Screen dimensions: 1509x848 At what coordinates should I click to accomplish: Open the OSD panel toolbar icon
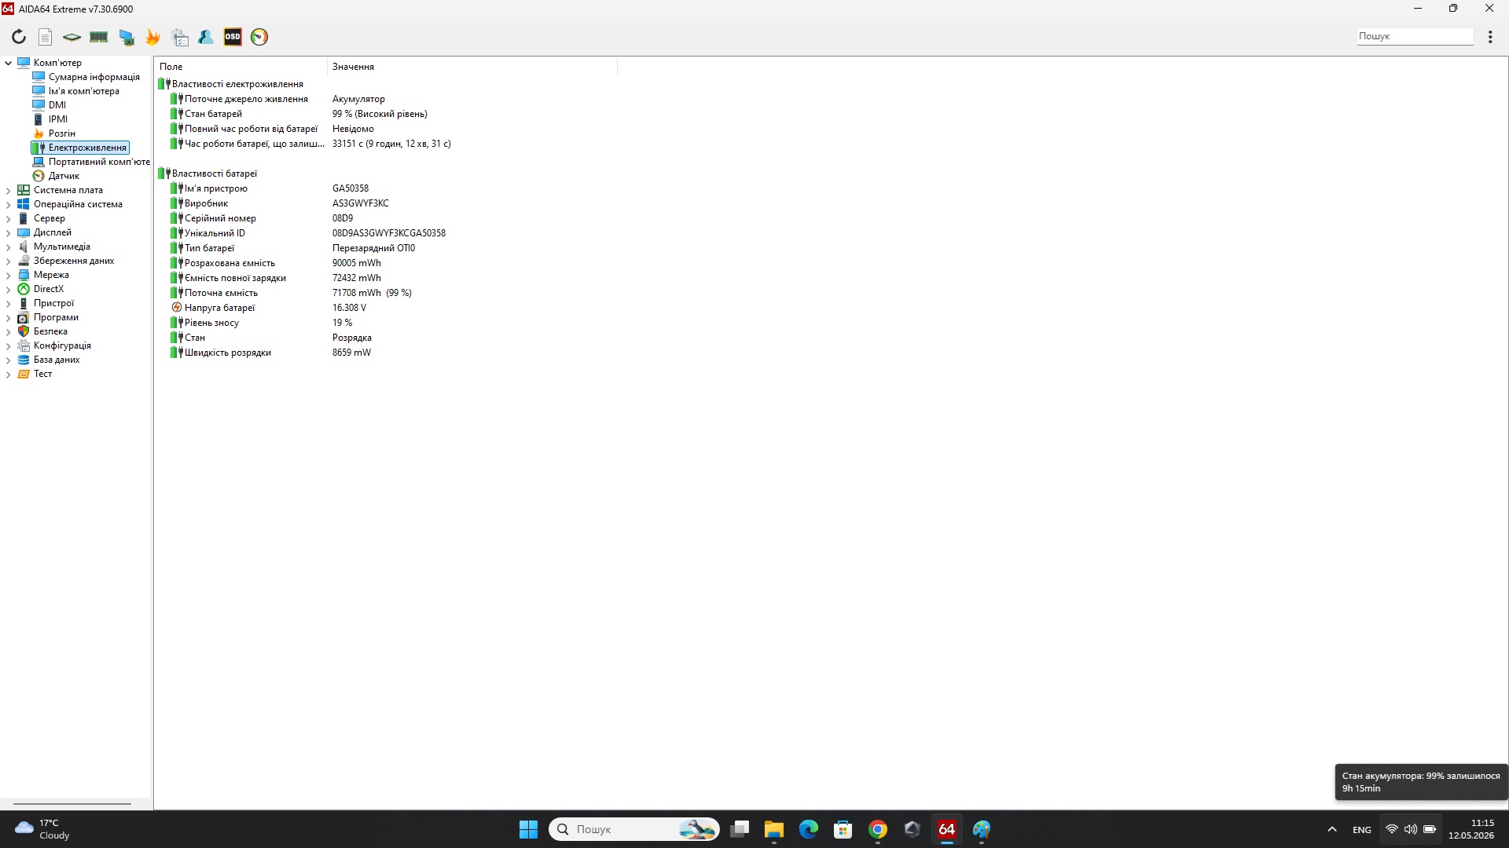pos(233,37)
